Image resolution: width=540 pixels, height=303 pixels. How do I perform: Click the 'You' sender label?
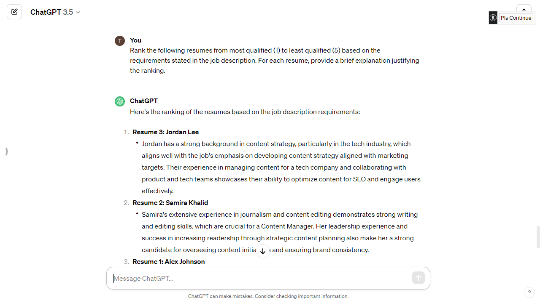point(135,40)
